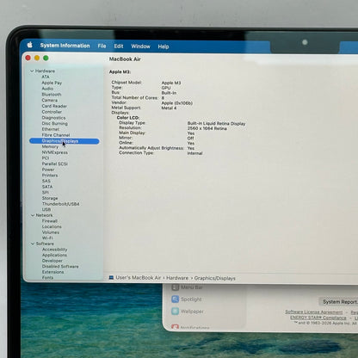Image resolution: width=358 pixels, height=358 pixels.
Task: Open ENERGY STAR Compliance link in Settings
Action: [318, 318]
